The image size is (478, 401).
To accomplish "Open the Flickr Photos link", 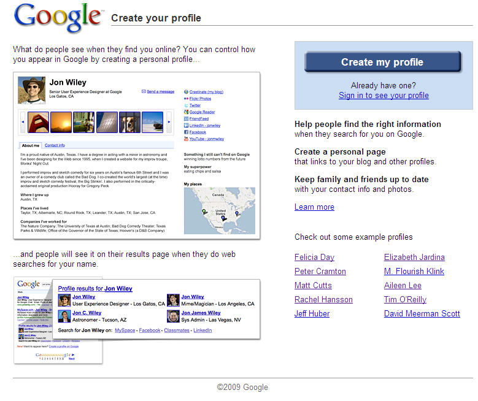I will pos(200,99).
